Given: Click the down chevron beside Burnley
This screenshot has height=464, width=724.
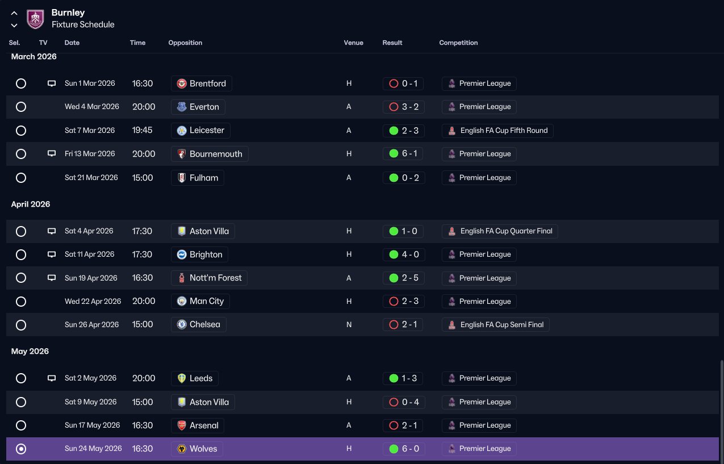Looking at the screenshot, I should pyautogui.click(x=14, y=25).
